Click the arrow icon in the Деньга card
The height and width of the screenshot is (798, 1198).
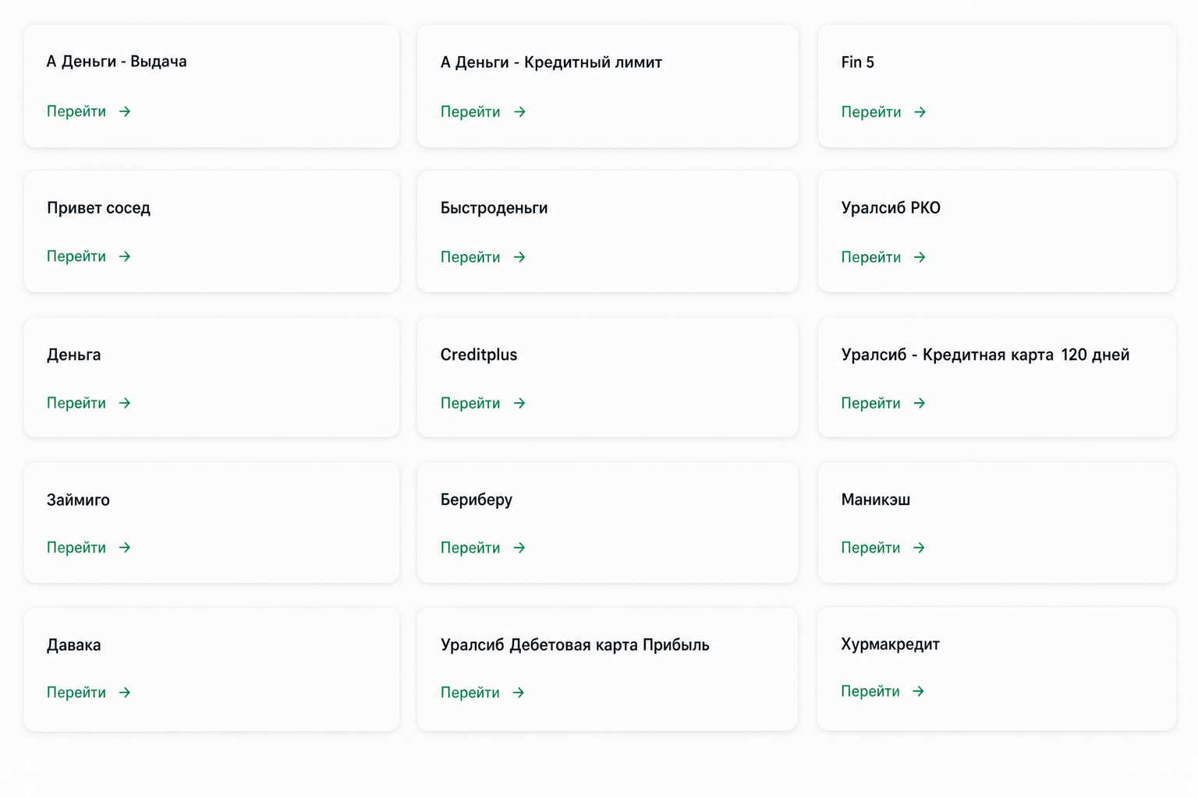tap(125, 403)
